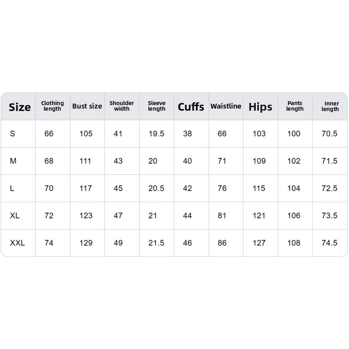Click the Clothing length column header

[x=52, y=106]
